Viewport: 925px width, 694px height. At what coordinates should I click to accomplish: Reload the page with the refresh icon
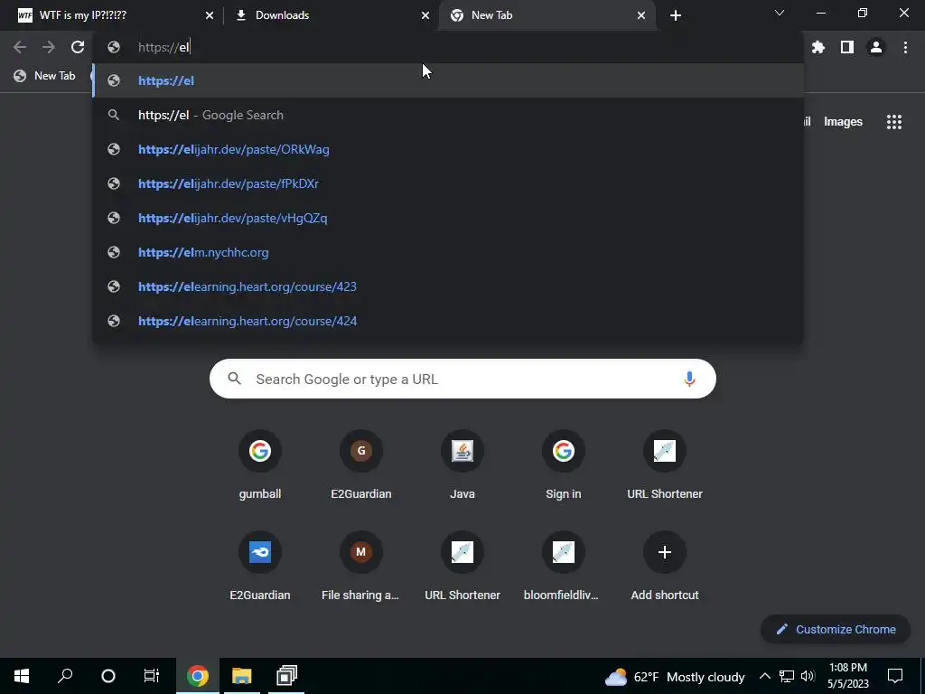click(78, 47)
